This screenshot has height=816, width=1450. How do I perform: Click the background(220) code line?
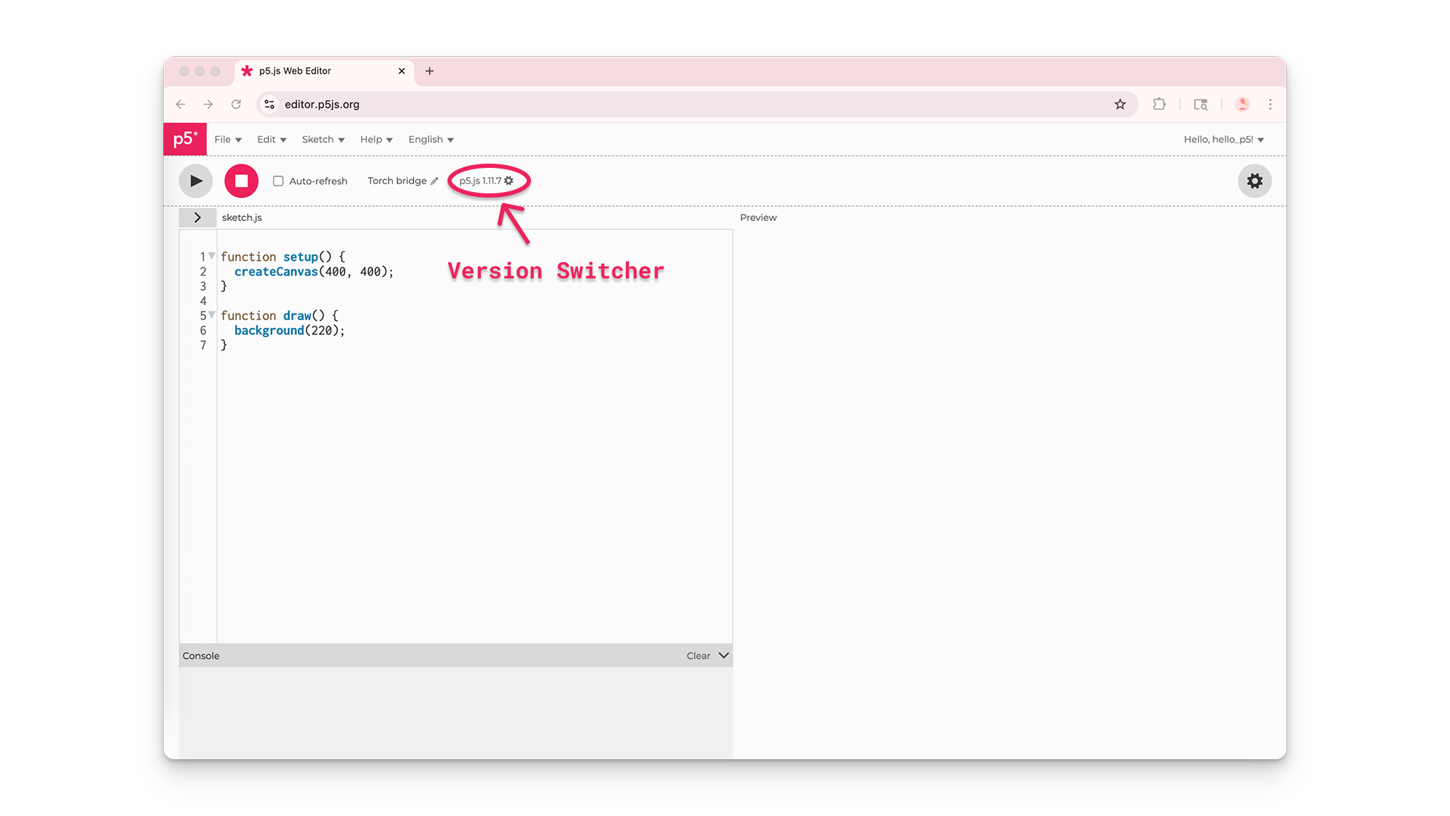point(290,331)
